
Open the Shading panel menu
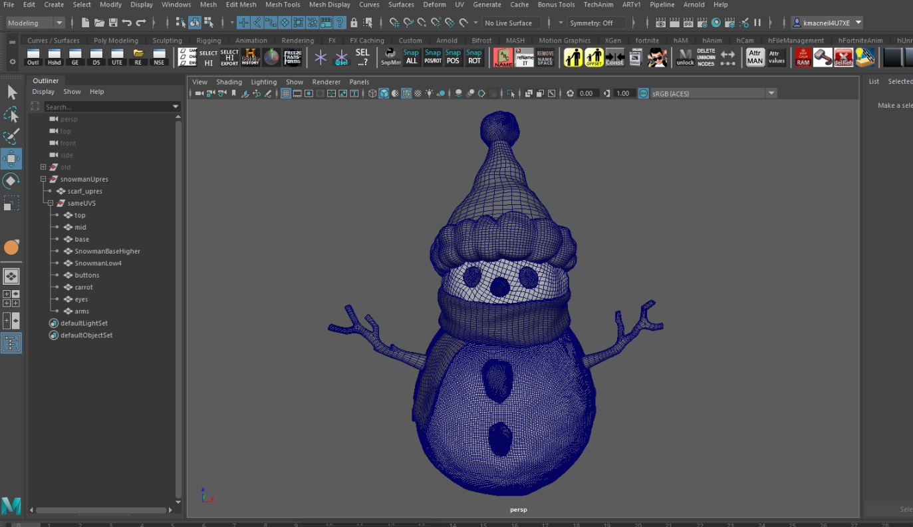(229, 82)
